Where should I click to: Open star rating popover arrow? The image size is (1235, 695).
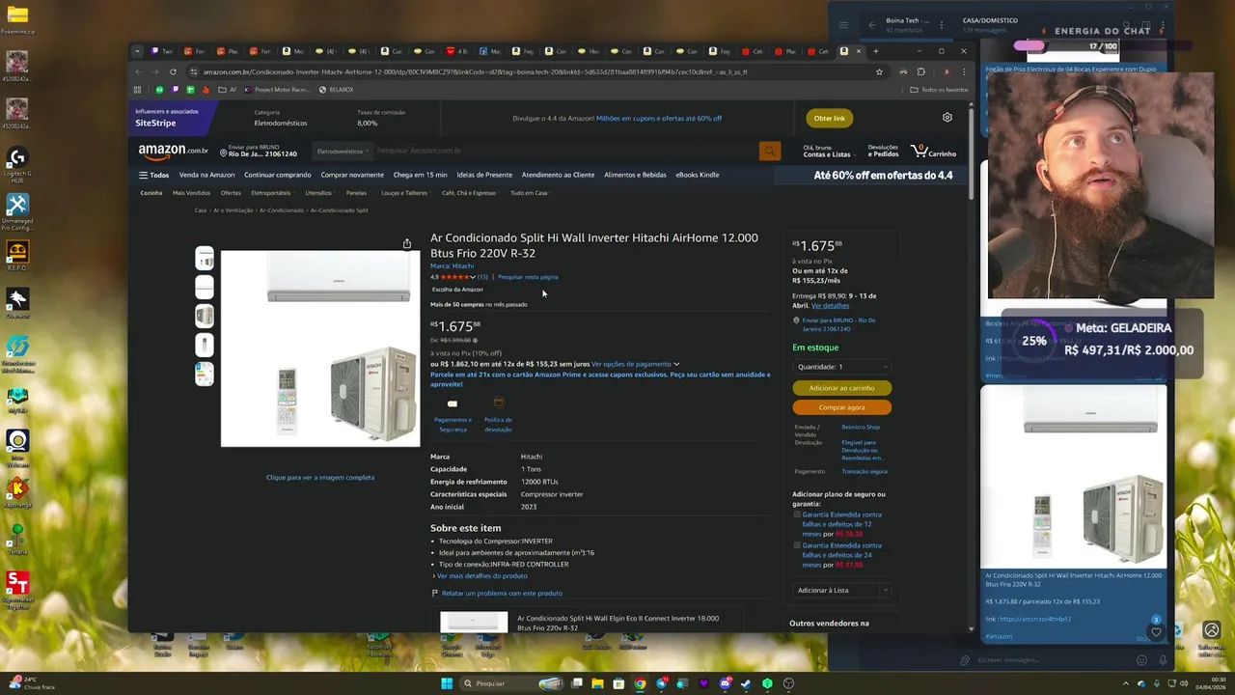(473, 277)
